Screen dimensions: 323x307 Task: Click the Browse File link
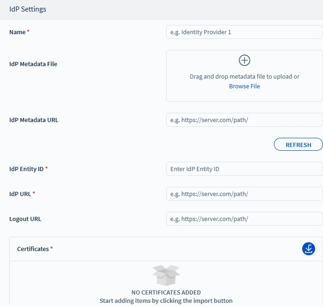(x=244, y=86)
